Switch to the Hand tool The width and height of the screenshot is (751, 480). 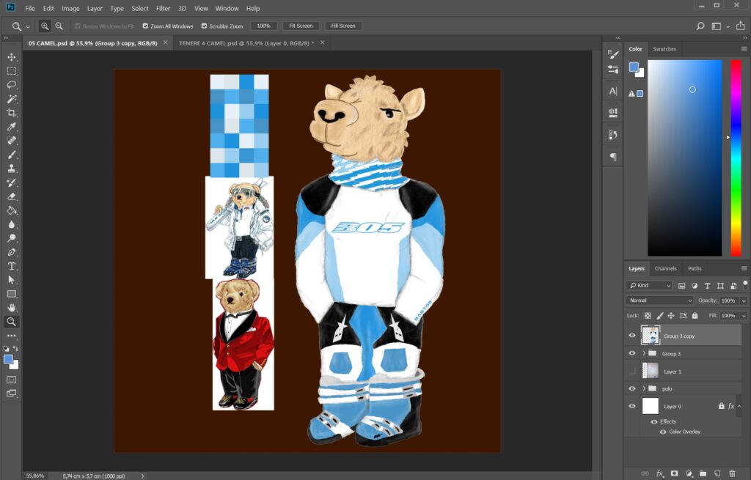click(12, 308)
